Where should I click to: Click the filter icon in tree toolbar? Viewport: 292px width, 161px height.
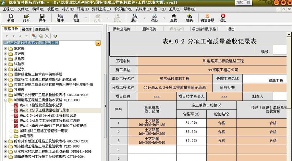click(x=55, y=36)
